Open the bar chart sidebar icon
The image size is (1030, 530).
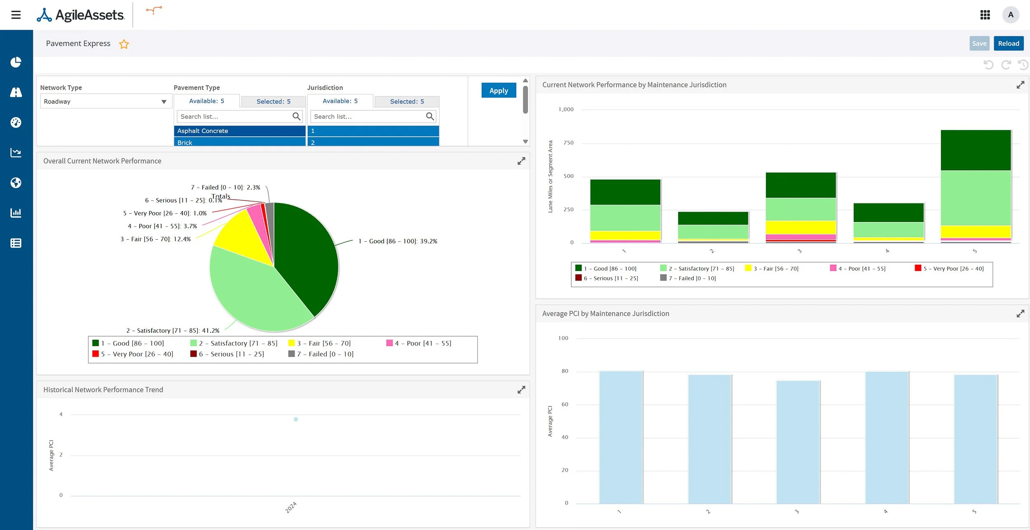pos(16,212)
